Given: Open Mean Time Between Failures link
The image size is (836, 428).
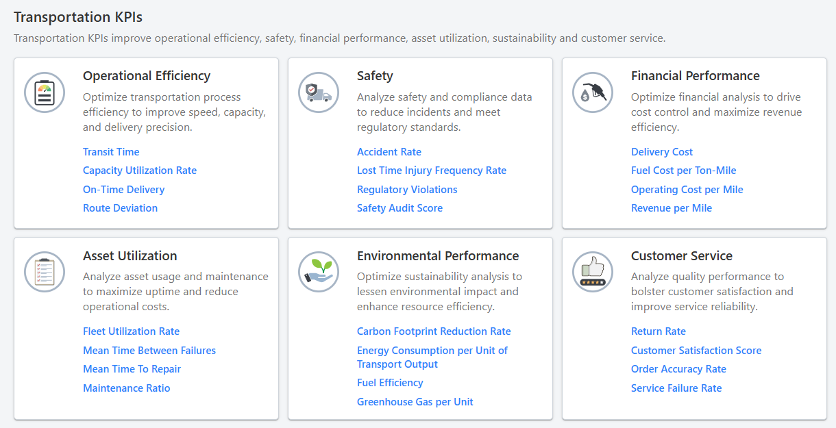Looking at the screenshot, I should (x=149, y=351).
